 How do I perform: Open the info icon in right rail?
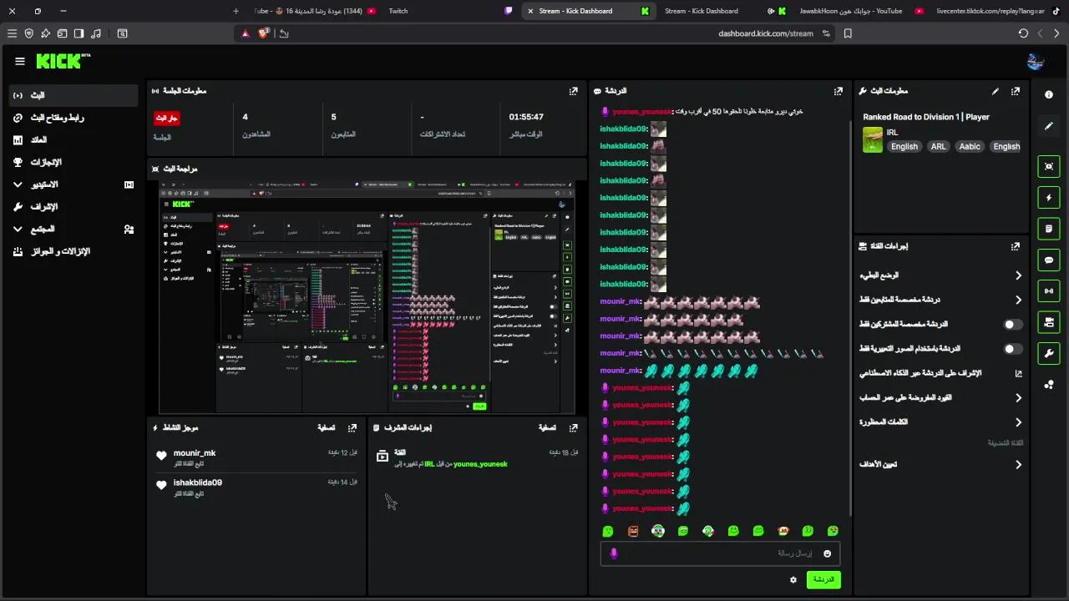[1049, 94]
